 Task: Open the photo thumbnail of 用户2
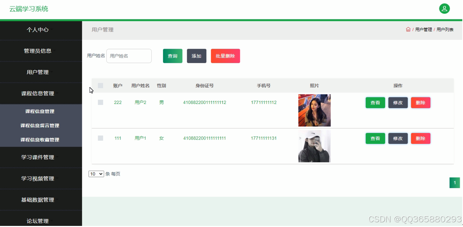314,111
